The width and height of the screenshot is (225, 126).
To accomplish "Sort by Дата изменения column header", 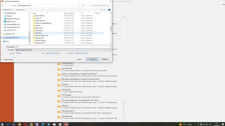I will (x=69, y=13).
